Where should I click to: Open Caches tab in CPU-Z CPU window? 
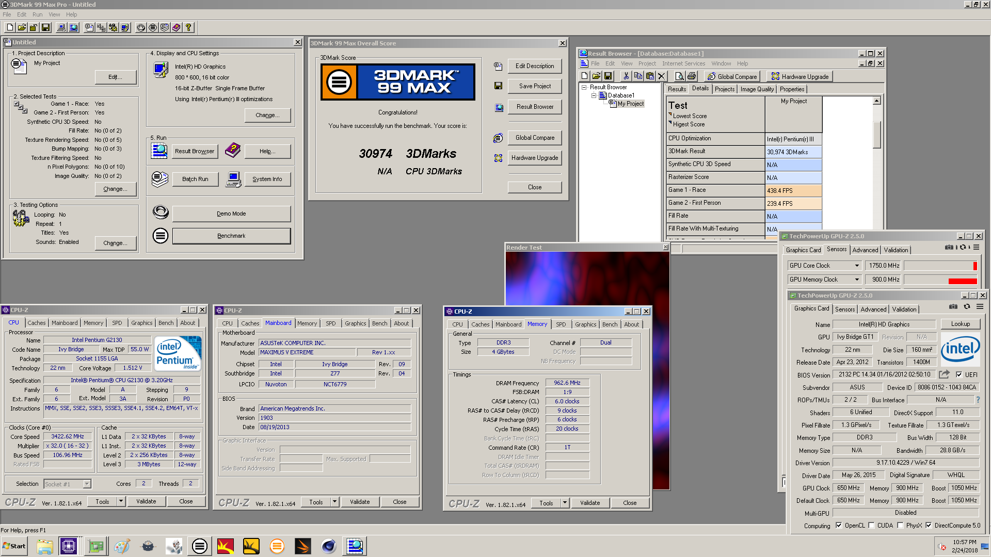37,323
